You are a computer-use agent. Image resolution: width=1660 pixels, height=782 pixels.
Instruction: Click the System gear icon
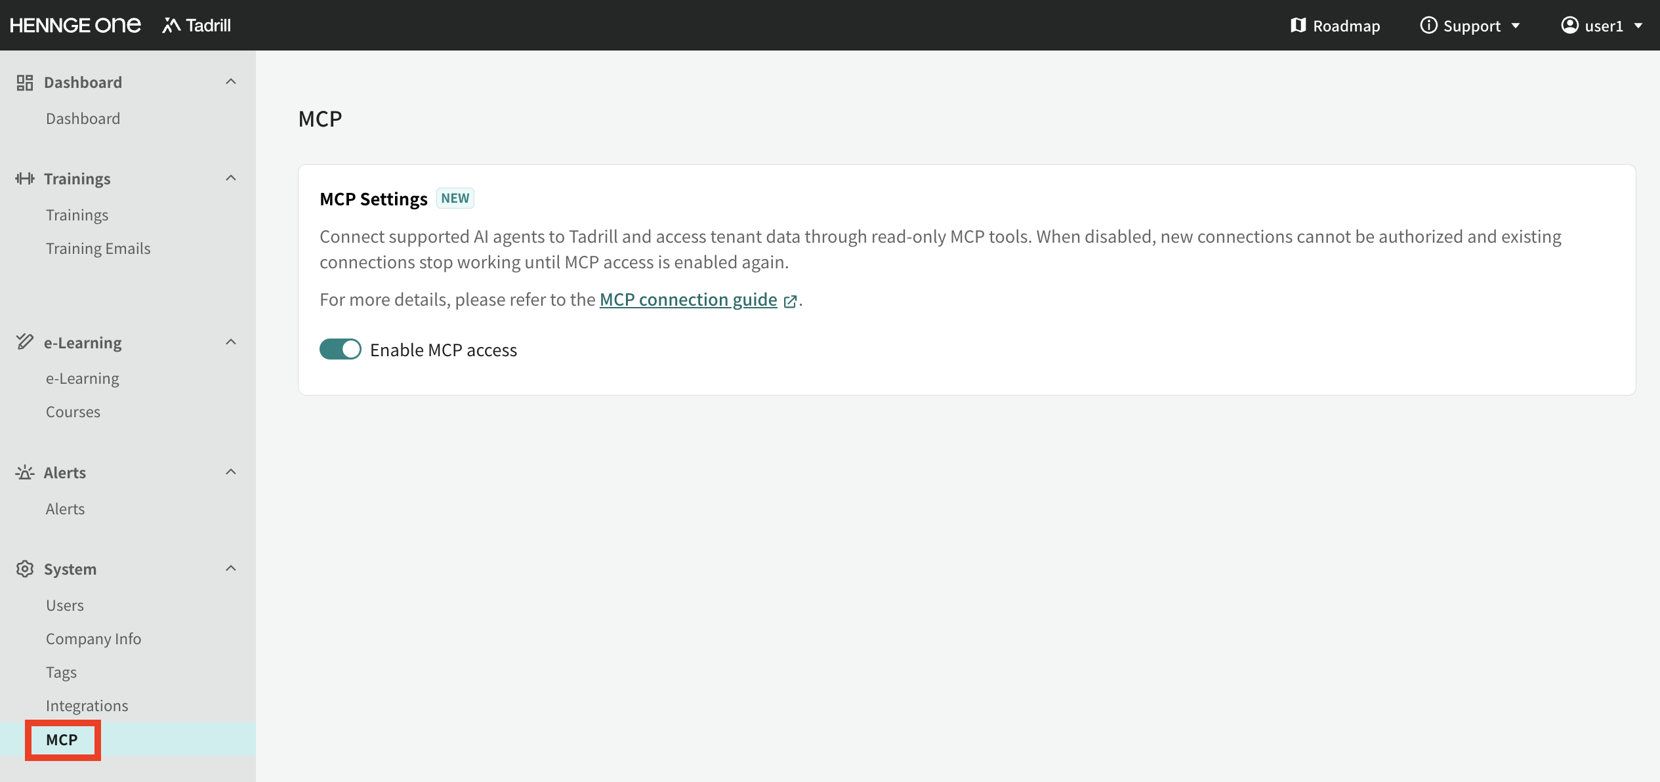(25, 569)
